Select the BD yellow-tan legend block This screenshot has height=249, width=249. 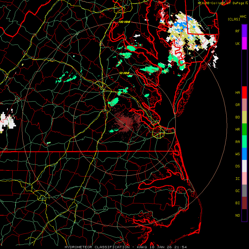click(x=244, y=117)
